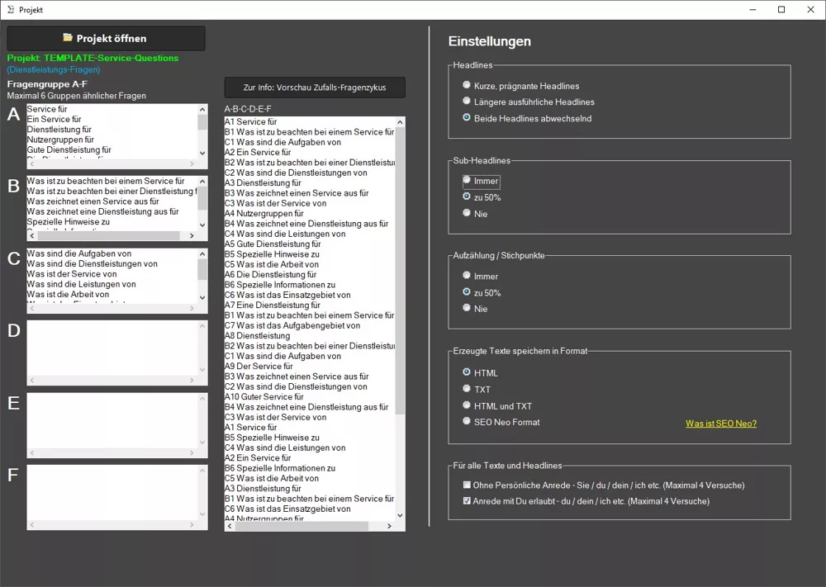Click Zur Info: Vorschau Zufalls-Fragenzykus button
Viewport: 826px width, 587px height.
315,88
